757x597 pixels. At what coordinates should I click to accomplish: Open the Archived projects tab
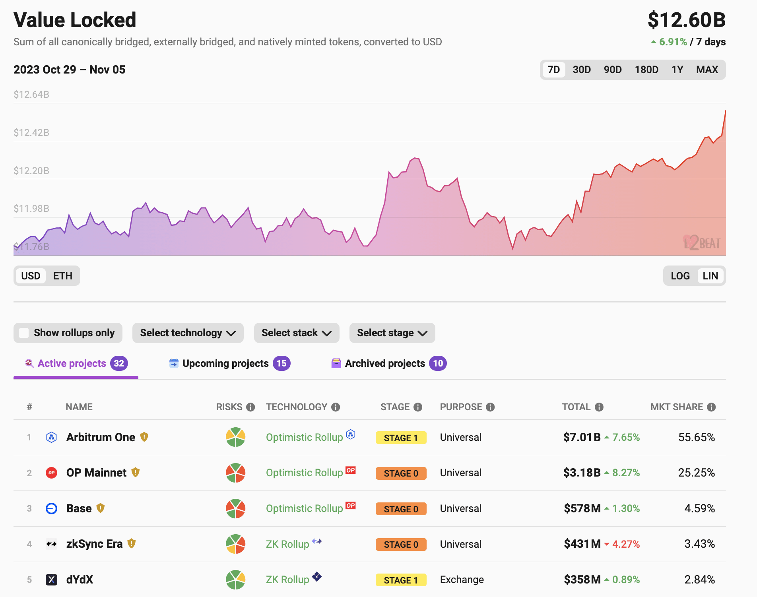(x=385, y=363)
